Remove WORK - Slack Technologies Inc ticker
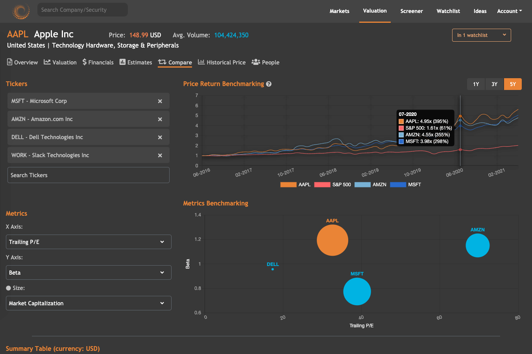 coord(160,156)
